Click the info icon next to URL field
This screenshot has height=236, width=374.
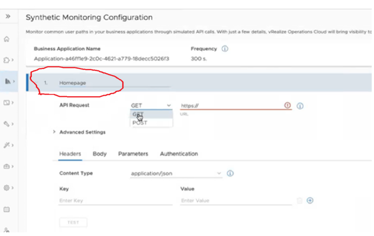[300, 106]
